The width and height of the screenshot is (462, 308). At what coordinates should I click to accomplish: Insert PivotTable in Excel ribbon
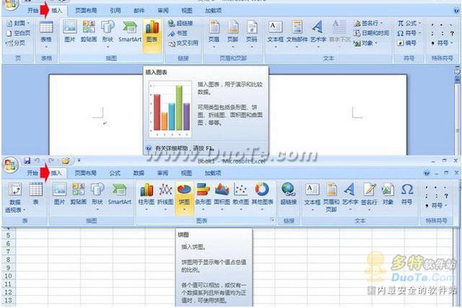tap(14, 198)
